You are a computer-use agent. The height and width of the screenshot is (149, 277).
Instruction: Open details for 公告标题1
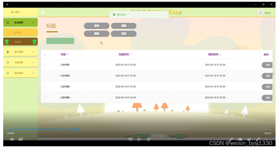[267, 65]
